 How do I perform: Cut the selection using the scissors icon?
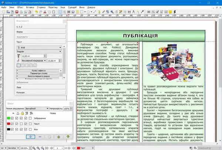[45, 12]
